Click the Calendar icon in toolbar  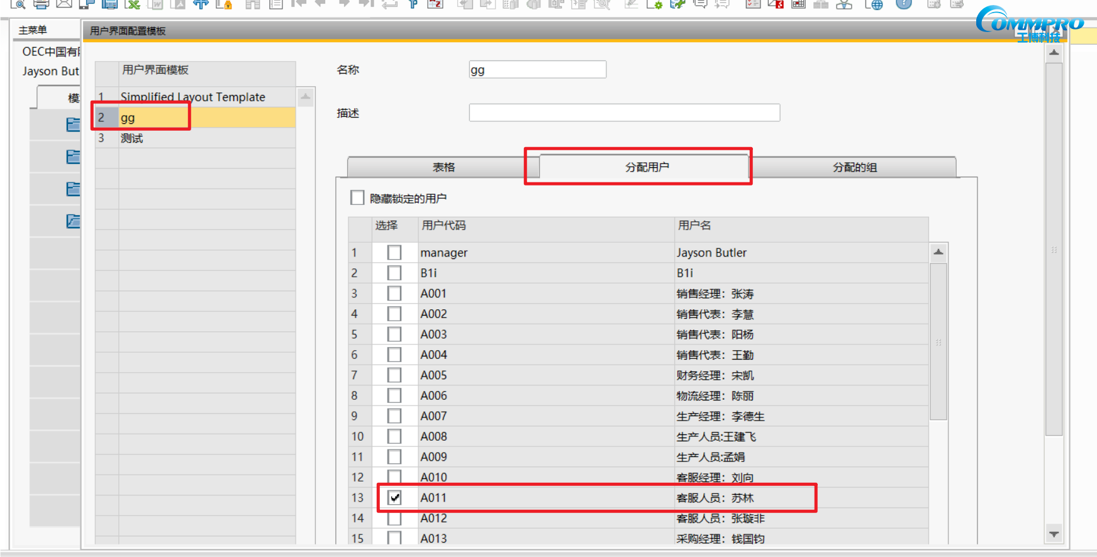click(x=798, y=4)
